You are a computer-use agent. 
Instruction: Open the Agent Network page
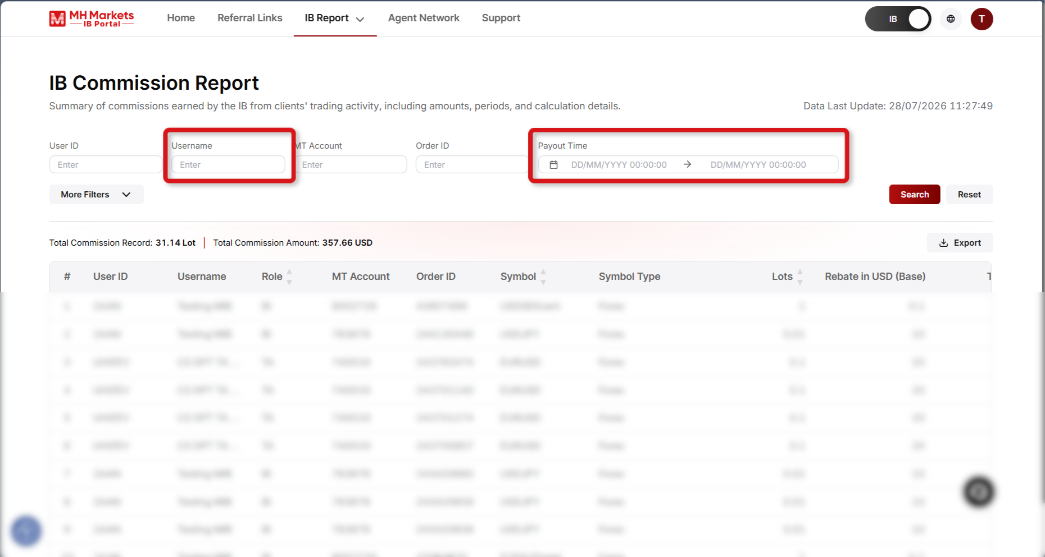click(x=424, y=18)
